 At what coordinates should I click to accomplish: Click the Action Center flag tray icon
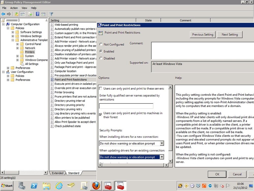coord(228,186)
